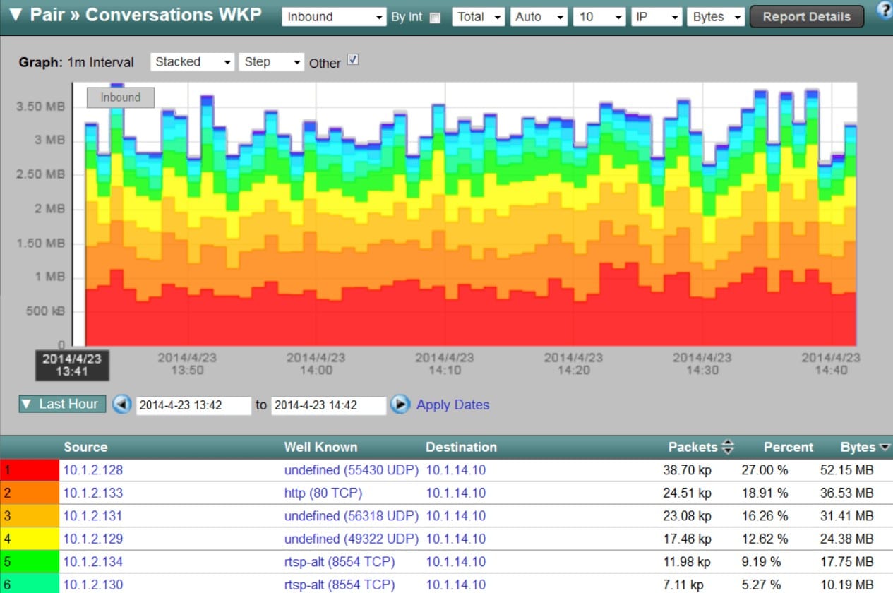Click destination 10.1.14.10 in row 5

tap(456, 562)
